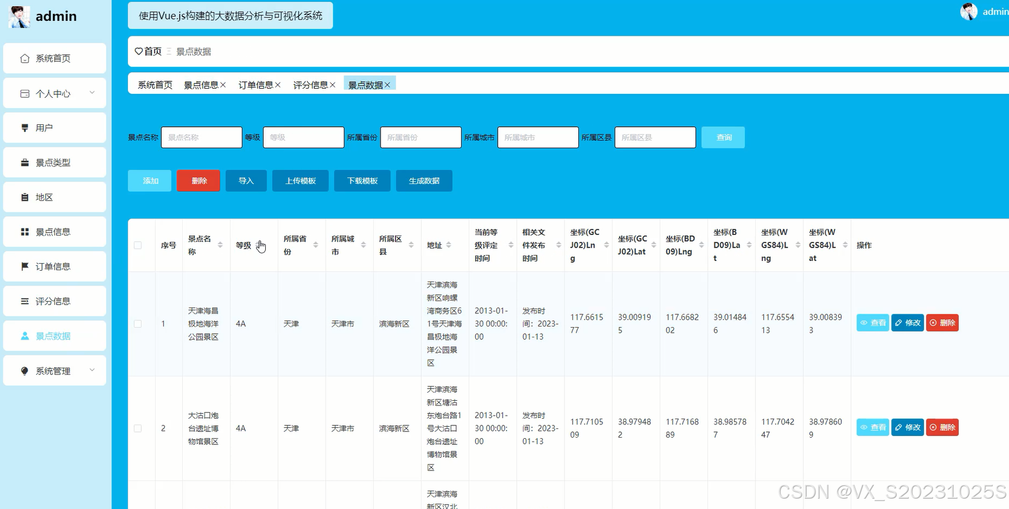Click the bulb icon beside 系统管理
Viewport: 1009px width, 509px height.
[25, 371]
